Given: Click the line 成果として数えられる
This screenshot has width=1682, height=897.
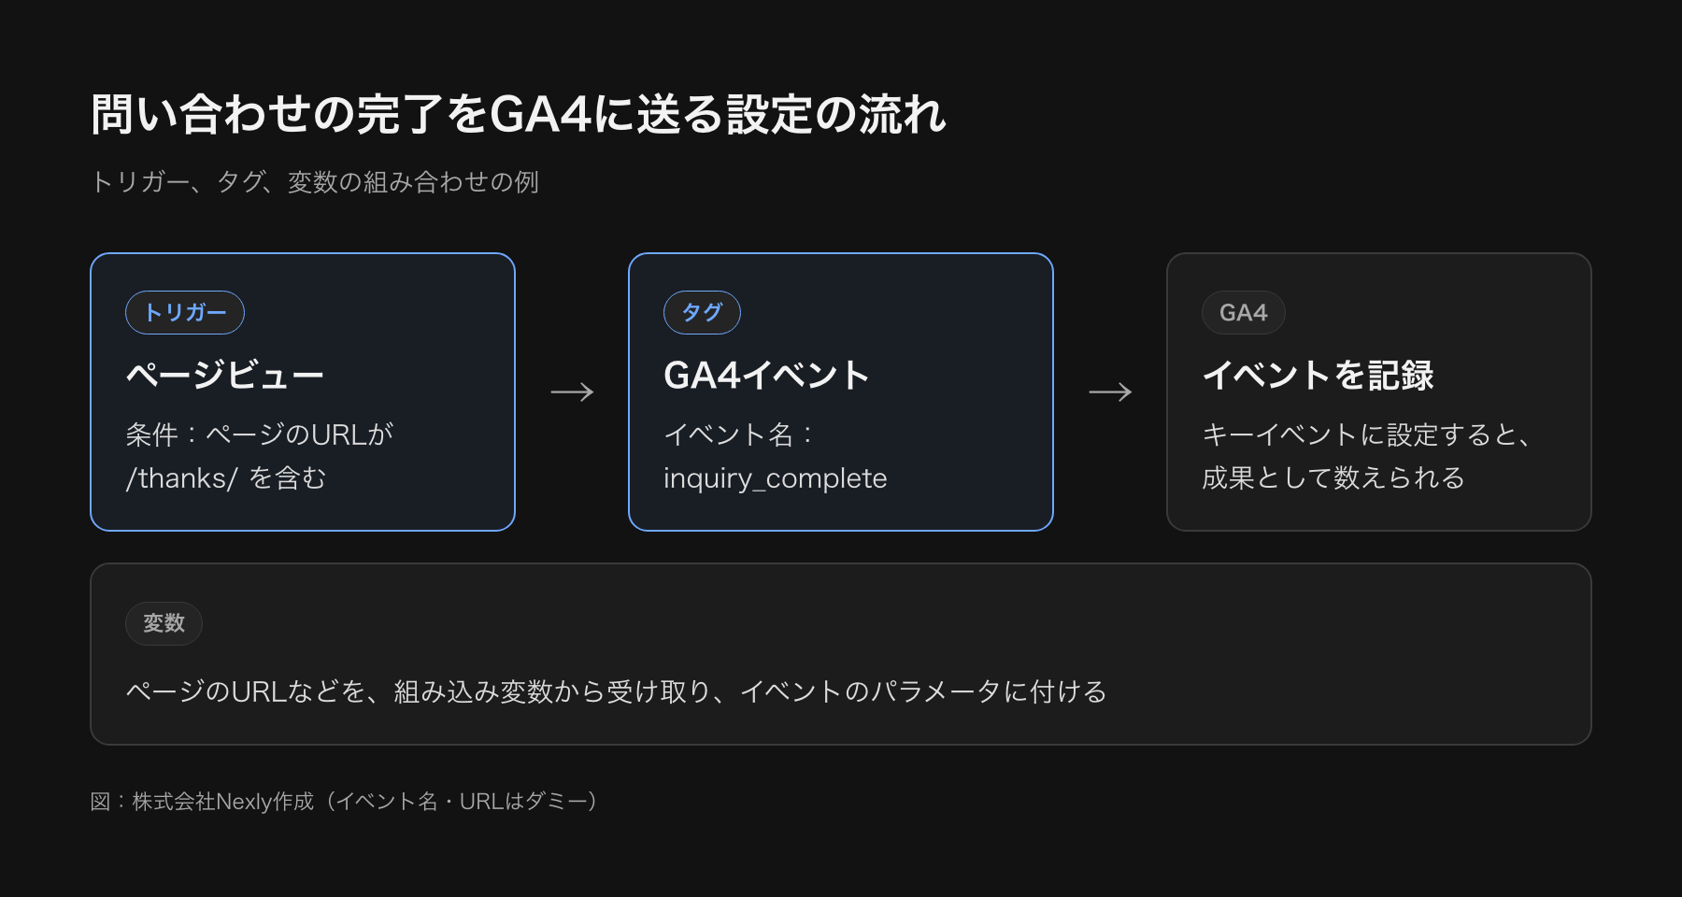Looking at the screenshot, I should click(x=1333, y=478).
